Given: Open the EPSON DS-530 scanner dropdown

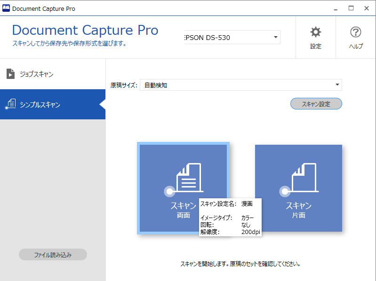Looking at the screenshot, I should (232, 37).
